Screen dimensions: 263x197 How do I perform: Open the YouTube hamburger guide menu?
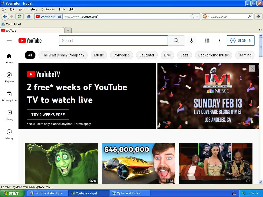pyautogui.click(x=9, y=41)
